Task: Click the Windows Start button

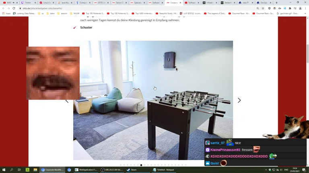Action: click(x=4, y=170)
